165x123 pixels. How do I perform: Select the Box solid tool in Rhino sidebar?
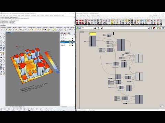pos(1,48)
